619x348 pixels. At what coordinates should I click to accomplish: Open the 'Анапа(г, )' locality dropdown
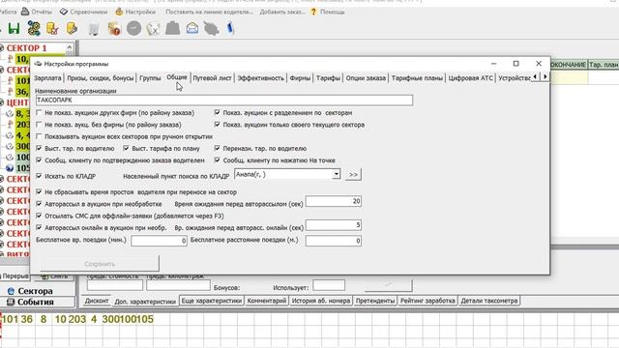[336, 174]
